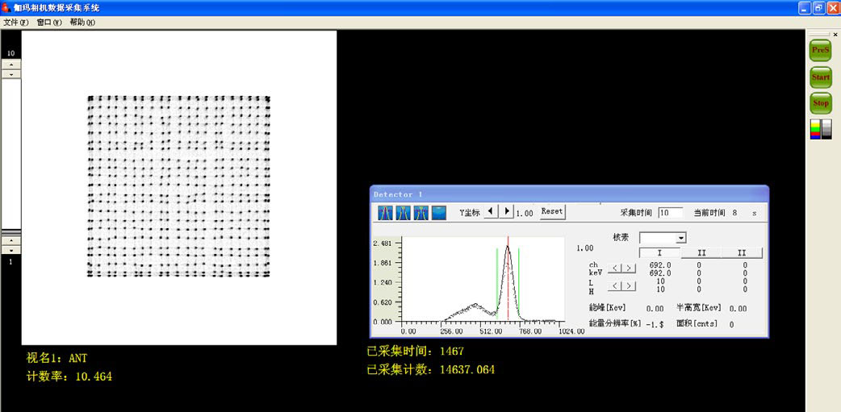The image size is (841, 412).
Task: Decrease Y坐标 scale with left arrow
Action: point(491,212)
